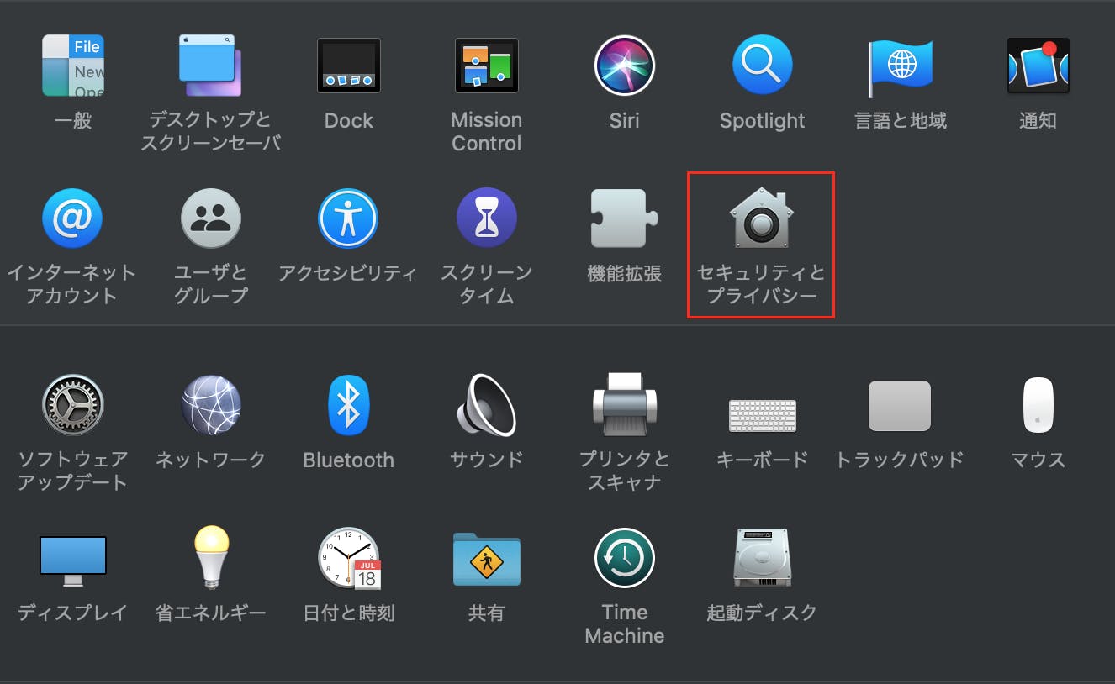Click the '起動ディスク' text label
This screenshot has width=1115, height=684.
pos(762,613)
